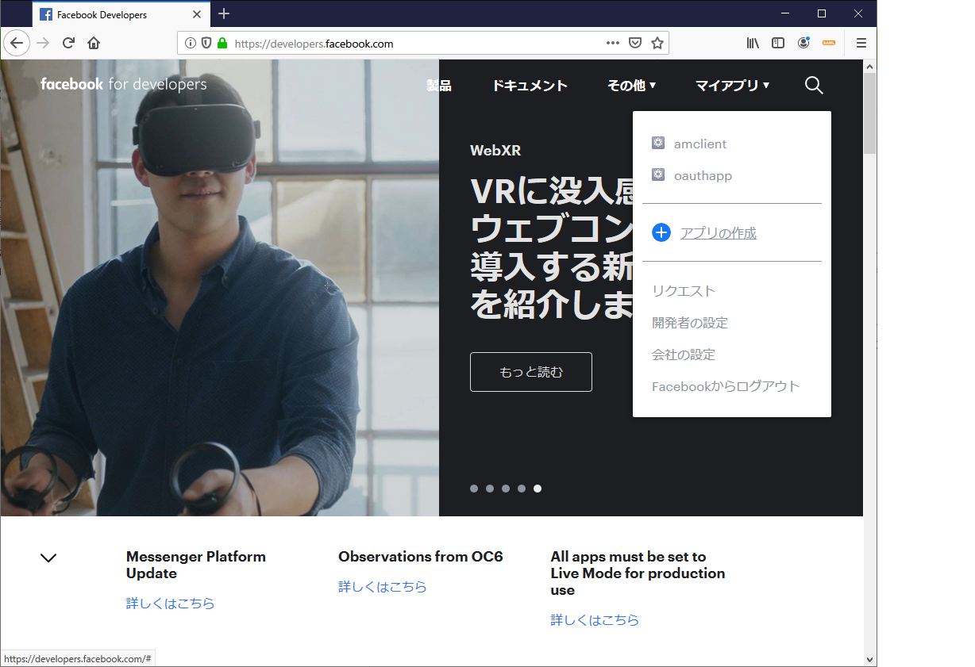Reload the page with refresh icon
975x667 pixels.
pos(68,43)
